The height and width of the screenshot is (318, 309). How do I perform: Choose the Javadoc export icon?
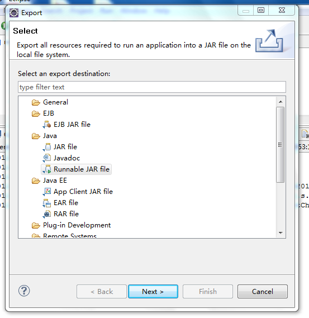click(x=47, y=158)
